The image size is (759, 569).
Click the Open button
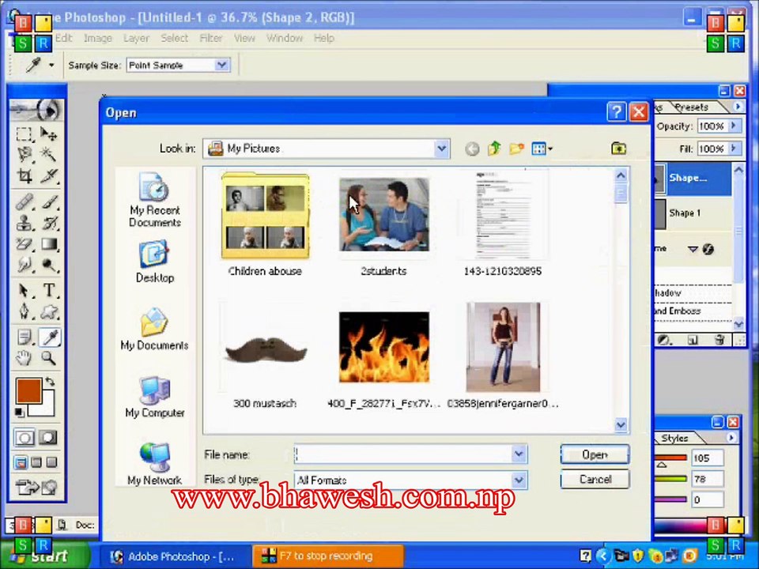coord(595,455)
